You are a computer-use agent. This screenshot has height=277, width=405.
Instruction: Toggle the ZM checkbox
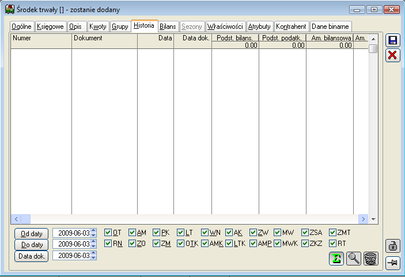click(156, 244)
